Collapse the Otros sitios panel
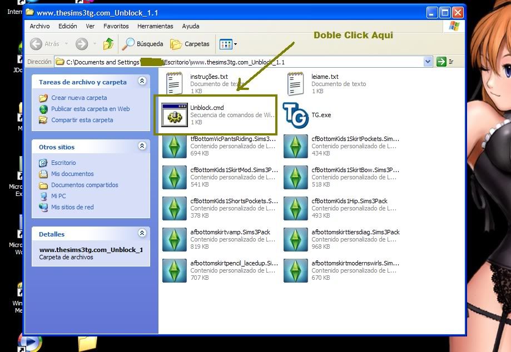This screenshot has width=511, height=352. tap(142, 145)
